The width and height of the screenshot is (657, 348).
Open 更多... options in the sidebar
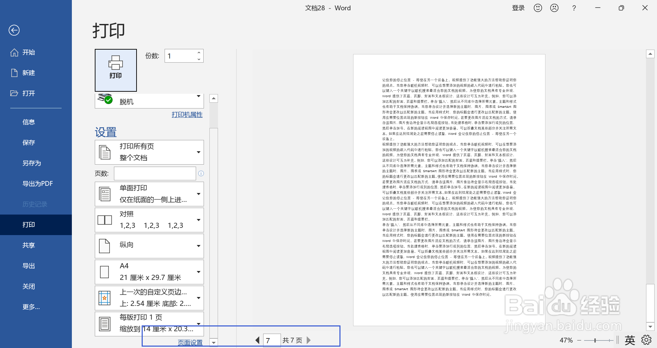(x=31, y=307)
